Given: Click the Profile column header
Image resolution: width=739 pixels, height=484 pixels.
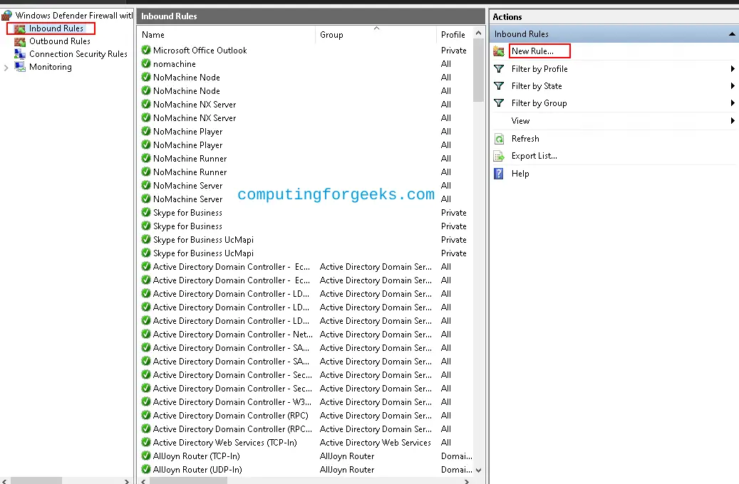Looking at the screenshot, I should [453, 35].
